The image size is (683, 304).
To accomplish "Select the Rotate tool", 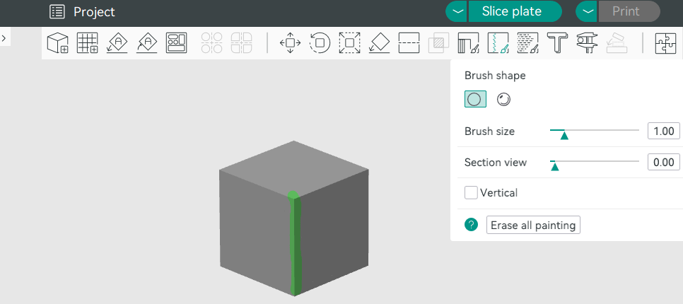I will 320,43.
